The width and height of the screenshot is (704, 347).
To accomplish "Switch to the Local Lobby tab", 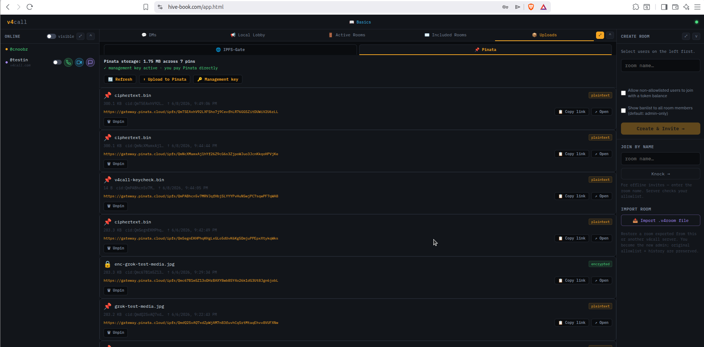I will point(248,35).
